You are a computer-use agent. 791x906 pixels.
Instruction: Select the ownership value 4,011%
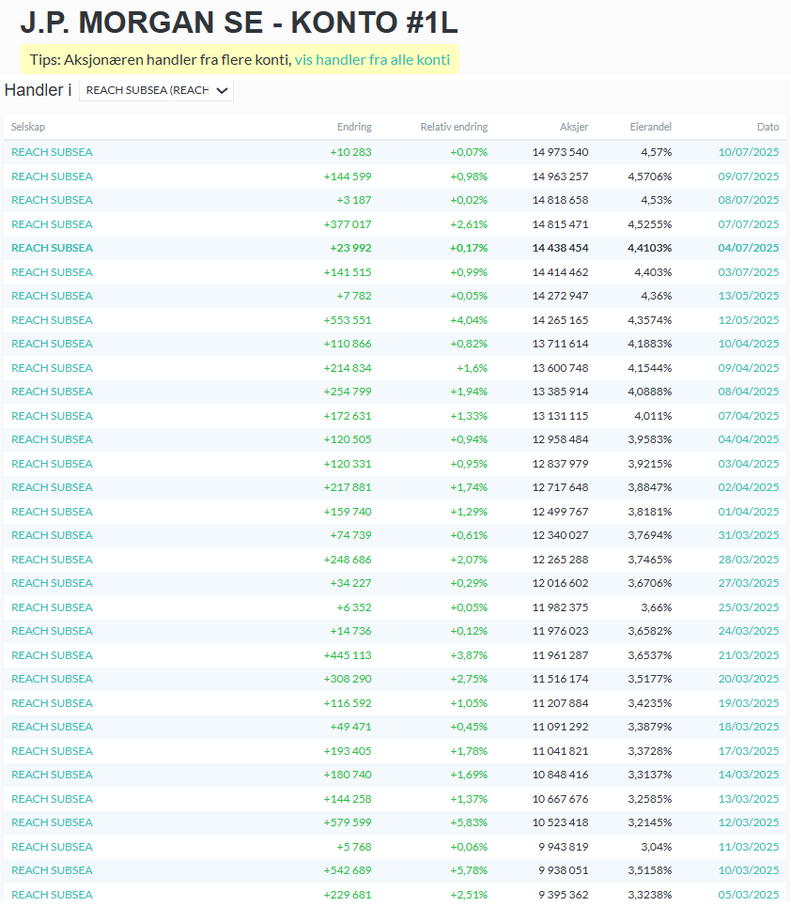click(653, 416)
